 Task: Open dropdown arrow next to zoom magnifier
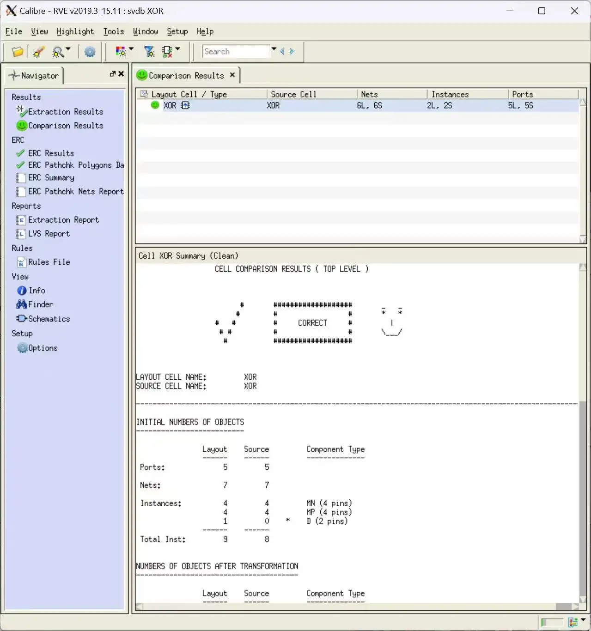pos(68,49)
